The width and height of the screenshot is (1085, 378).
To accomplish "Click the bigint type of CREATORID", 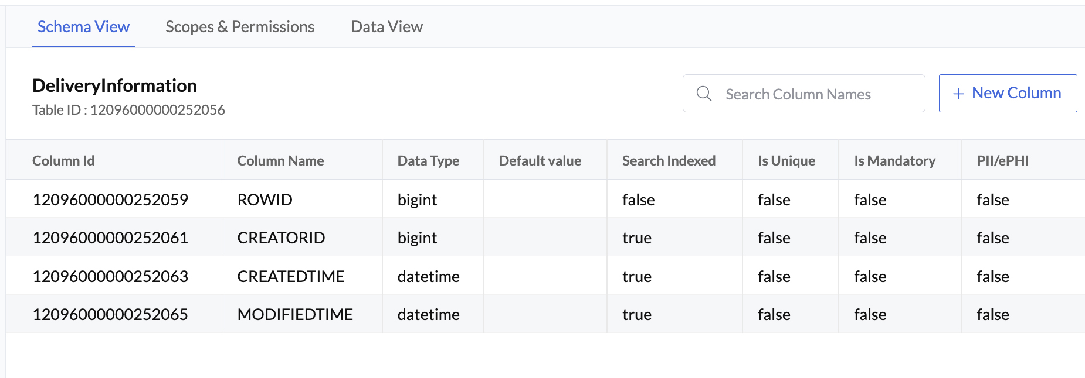I will (417, 238).
